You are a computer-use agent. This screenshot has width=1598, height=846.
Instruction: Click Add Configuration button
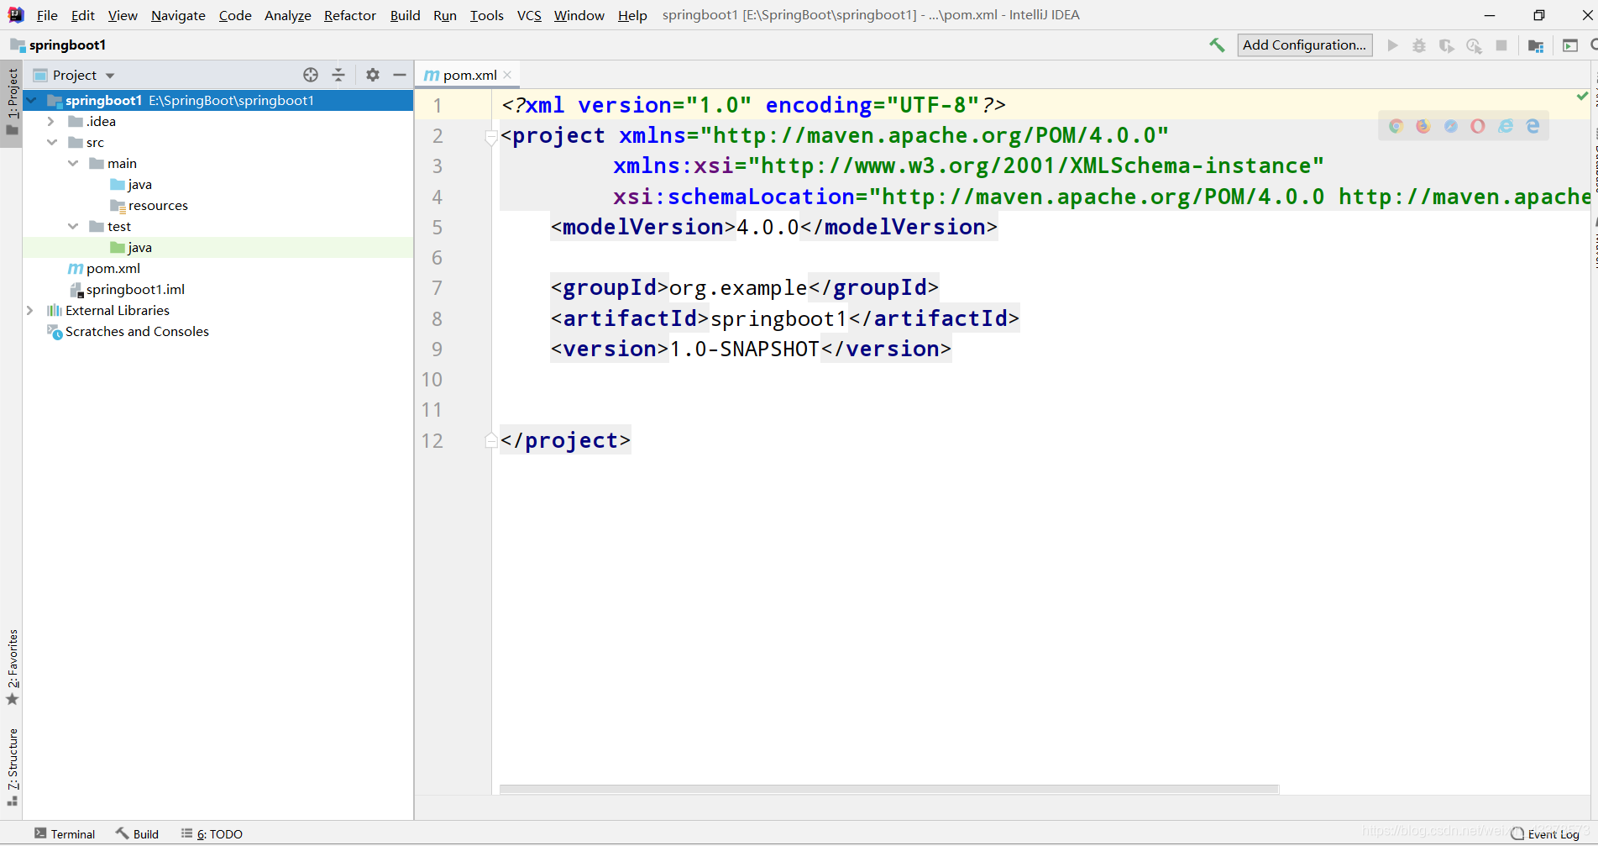pos(1305,45)
